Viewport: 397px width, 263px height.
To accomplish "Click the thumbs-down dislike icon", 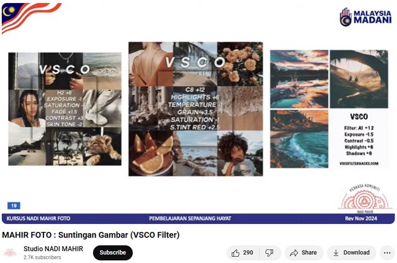I will click(x=269, y=252).
